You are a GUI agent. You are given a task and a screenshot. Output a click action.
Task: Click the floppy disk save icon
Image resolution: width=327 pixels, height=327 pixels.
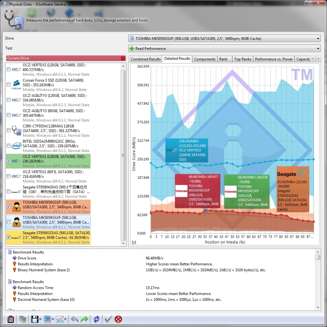point(35,319)
